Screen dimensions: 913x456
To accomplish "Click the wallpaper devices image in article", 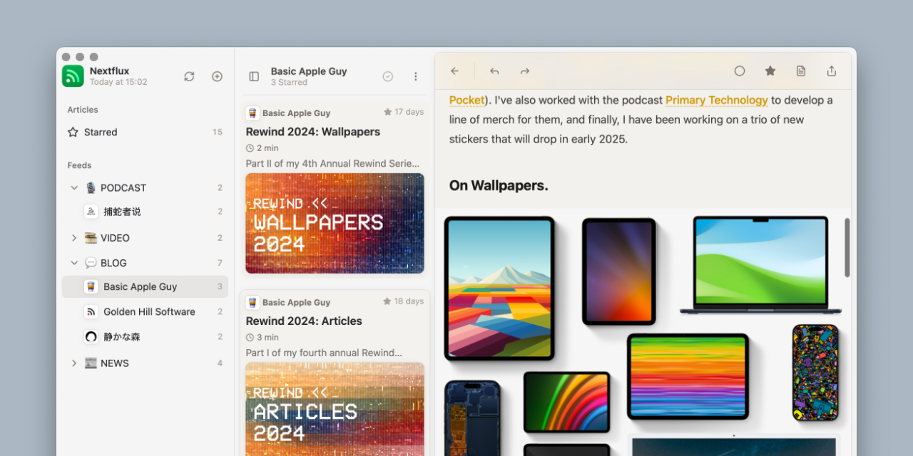I will click(643, 332).
